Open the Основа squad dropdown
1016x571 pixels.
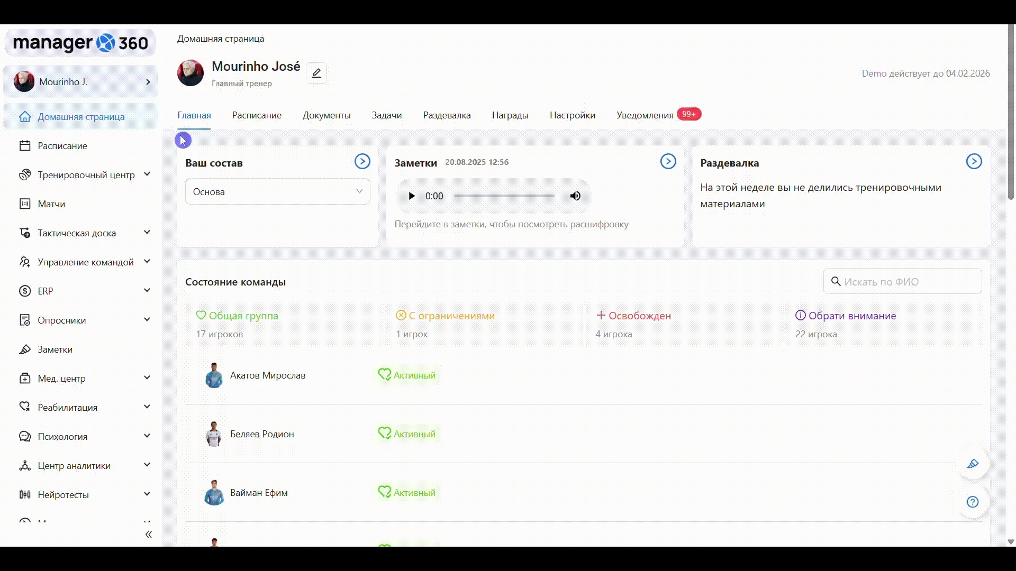click(x=277, y=192)
